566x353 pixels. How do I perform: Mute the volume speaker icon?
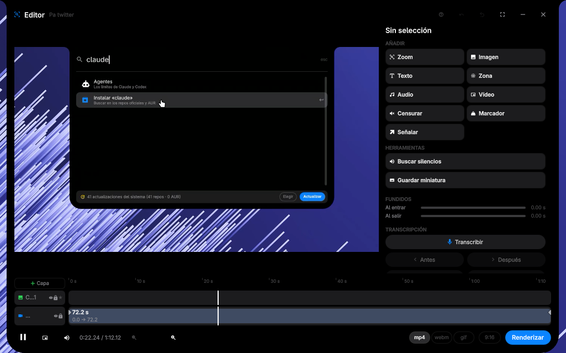point(67,338)
